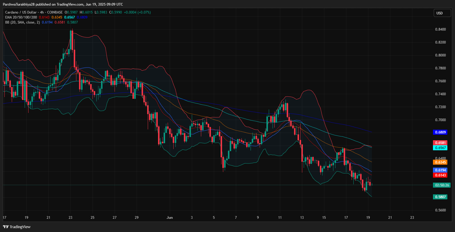Click the EMA 20/50/100/200 indicator legend

click(x=21, y=17)
